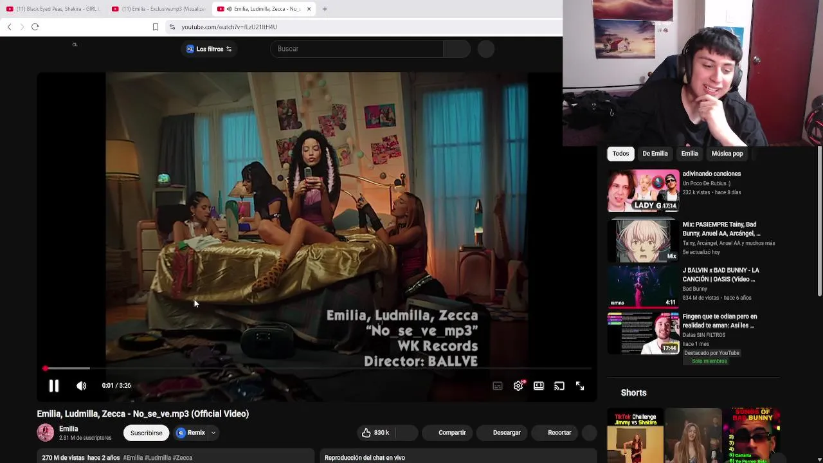Open the Emilia channel name link

(69, 429)
